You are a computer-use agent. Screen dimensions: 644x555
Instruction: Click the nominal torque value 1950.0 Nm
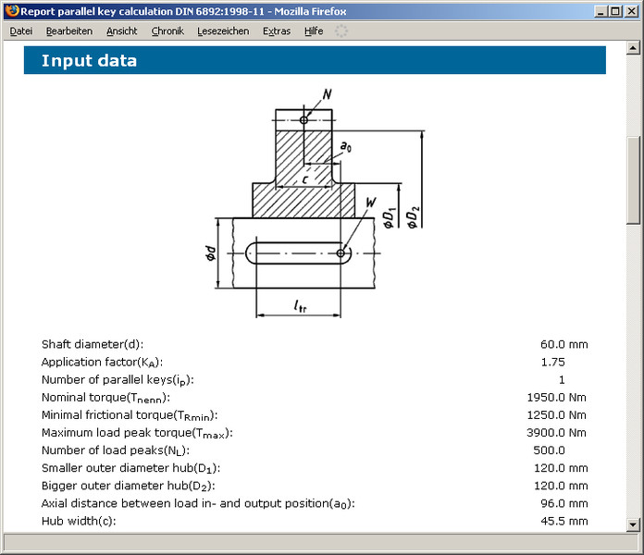[556, 397]
